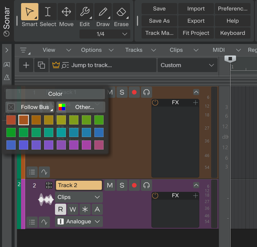This screenshot has width=257, height=247.
Task: Click the Save button
Action: click(159, 9)
